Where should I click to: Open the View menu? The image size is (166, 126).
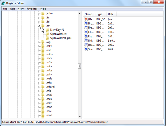coord(21,9)
